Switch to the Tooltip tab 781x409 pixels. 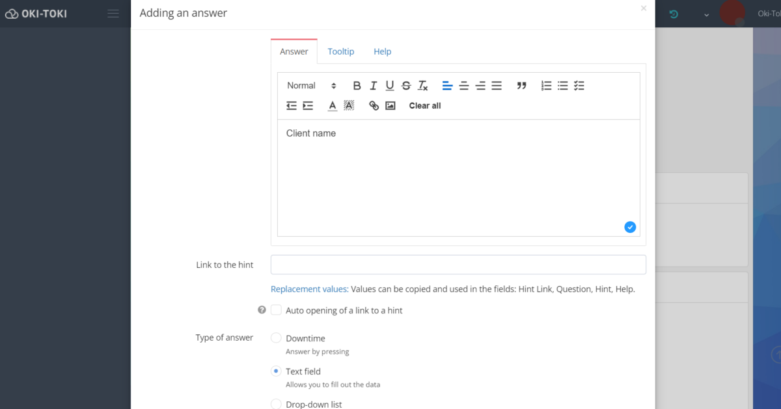(340, 51)
